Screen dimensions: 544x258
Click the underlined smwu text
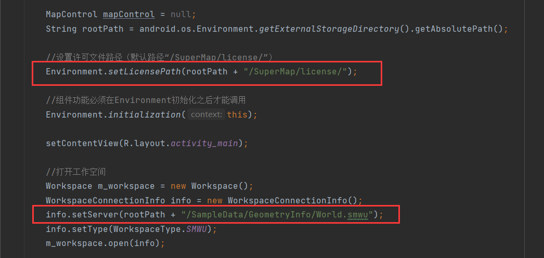click(x=358, y=215)
